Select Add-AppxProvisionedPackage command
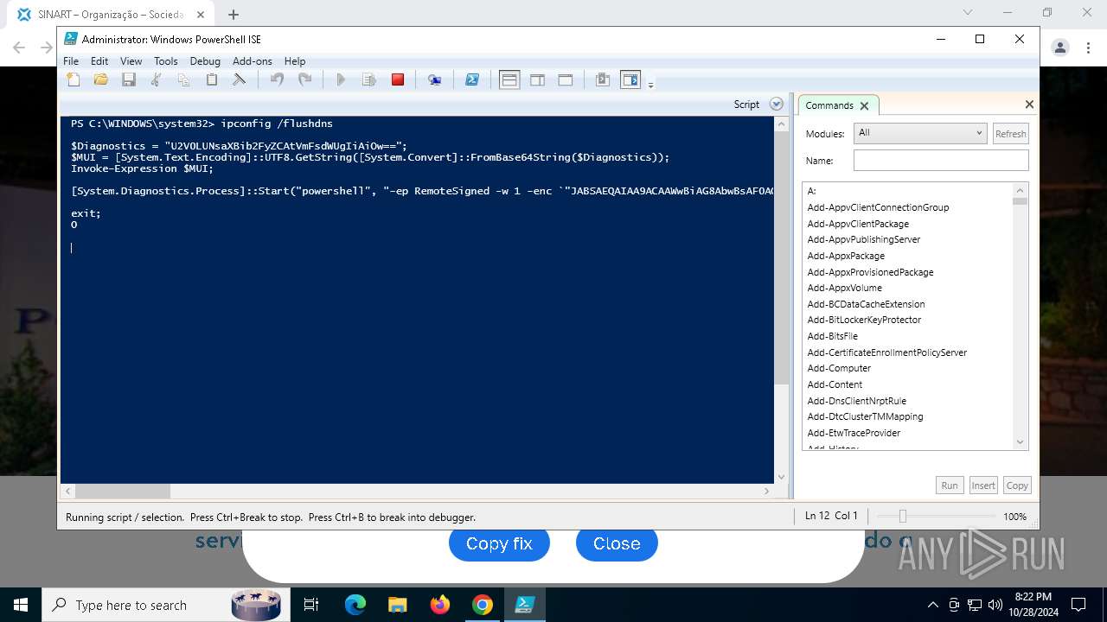Screen dimensions: 1107x622 (870, 272)
